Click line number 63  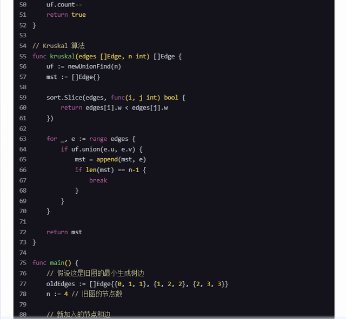pos(23,139)
